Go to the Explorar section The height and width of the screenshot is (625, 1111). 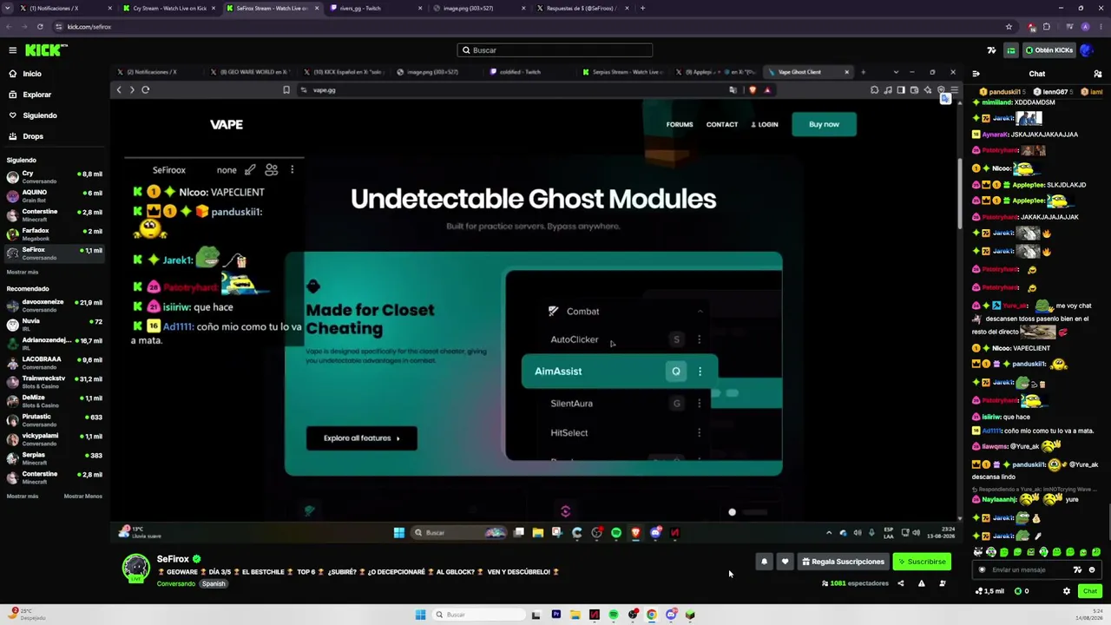coord(36,95)
